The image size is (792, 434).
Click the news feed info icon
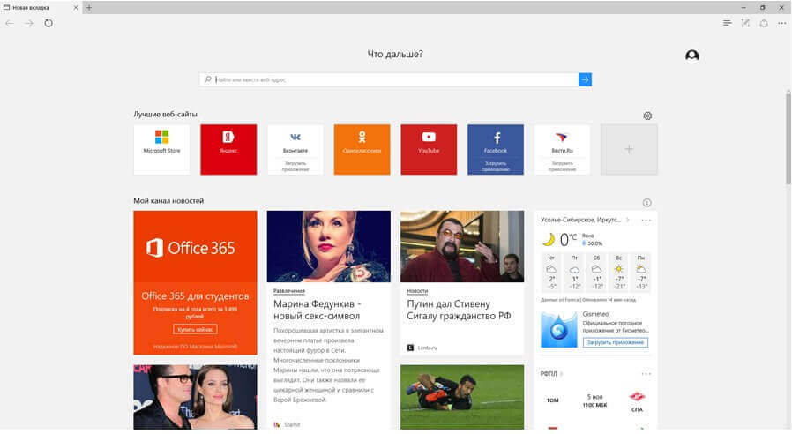[x=647, y=202]
